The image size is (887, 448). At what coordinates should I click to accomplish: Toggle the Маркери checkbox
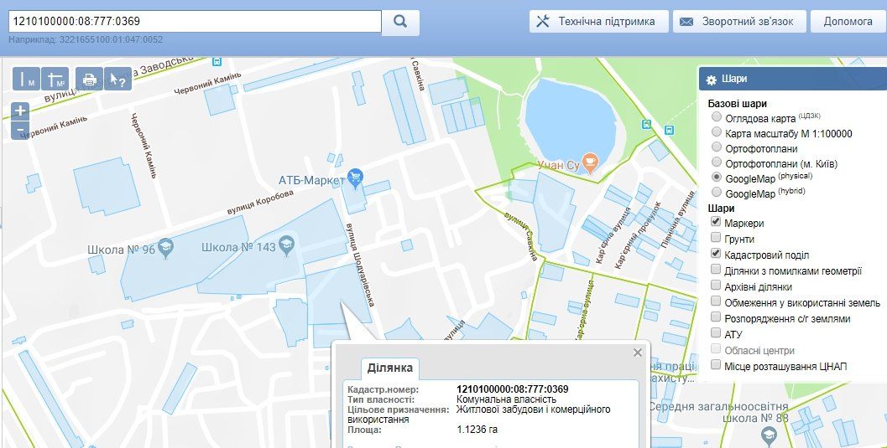(716, 222)
